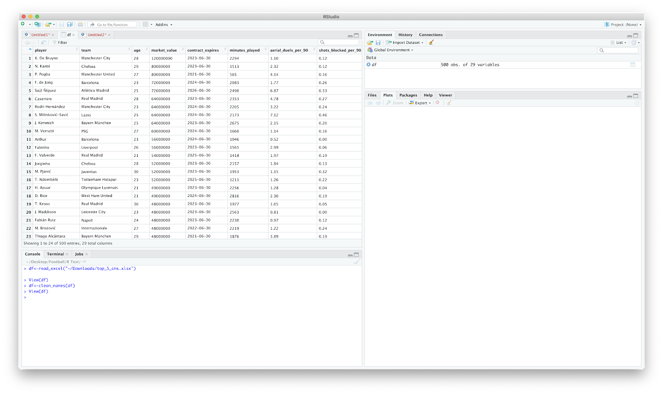
Task: Focus the Go to file/function field
Action: coord(113,24)
